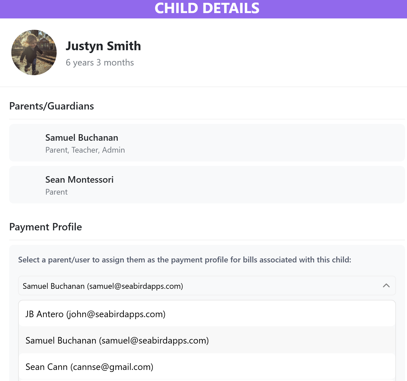Screen dimensions: 407x381
Task: Click the Samuel Buchanan name in guardian list
Action: (82, 138)
